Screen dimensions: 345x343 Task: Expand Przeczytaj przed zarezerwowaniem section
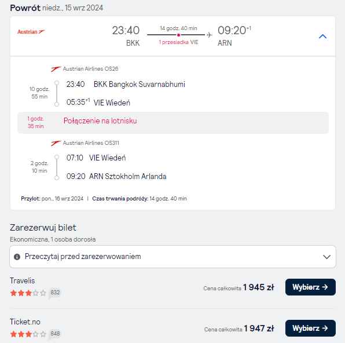[x=172, y=257]
